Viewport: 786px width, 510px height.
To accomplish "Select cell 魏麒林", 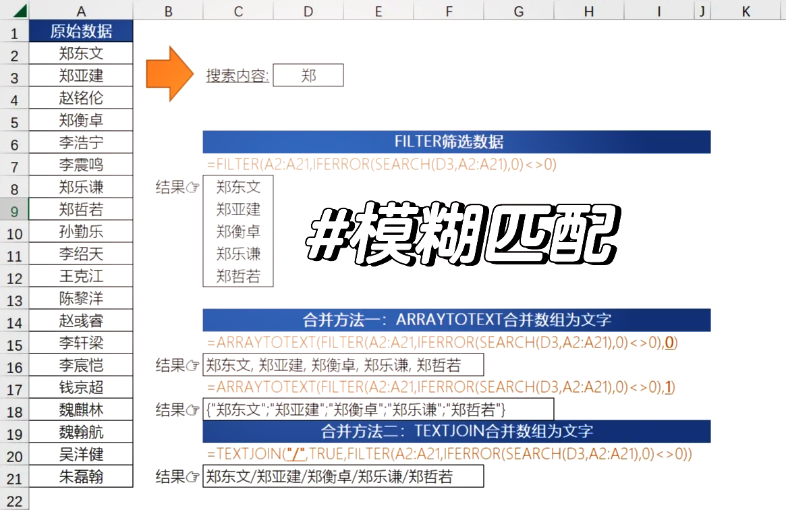I will click(81, 409).
